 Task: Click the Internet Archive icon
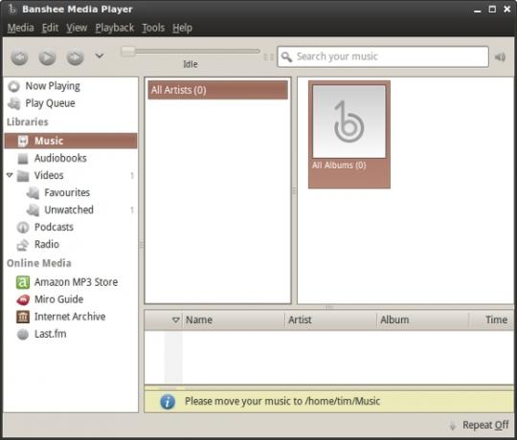[23, 317]
